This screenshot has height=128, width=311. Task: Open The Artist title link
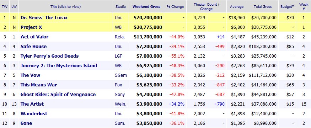32,104
